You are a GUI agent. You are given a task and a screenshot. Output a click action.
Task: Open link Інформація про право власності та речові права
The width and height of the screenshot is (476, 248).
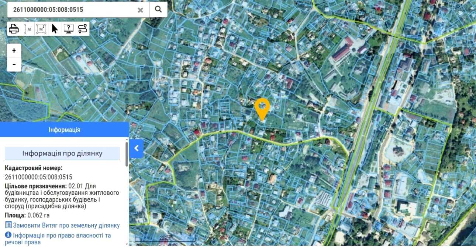58,239
